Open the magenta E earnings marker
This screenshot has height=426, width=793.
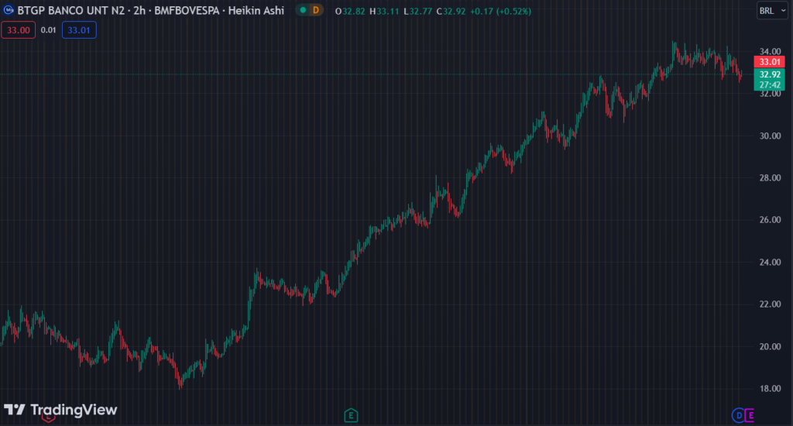pos(750,415)
